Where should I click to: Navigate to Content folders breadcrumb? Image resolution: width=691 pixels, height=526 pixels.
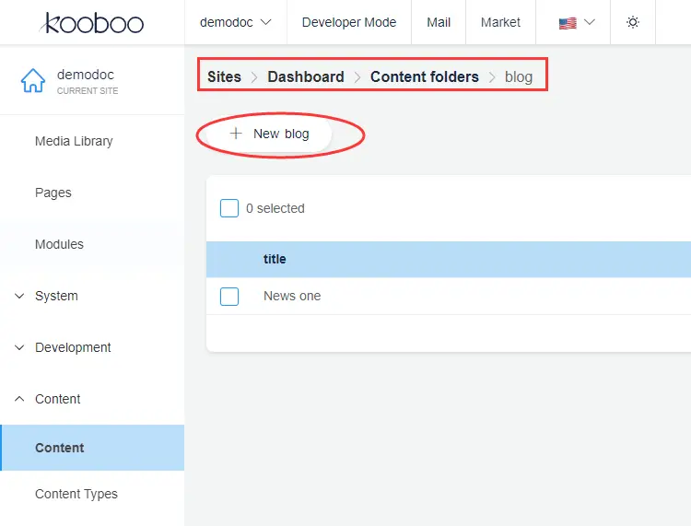pos(424,76)
